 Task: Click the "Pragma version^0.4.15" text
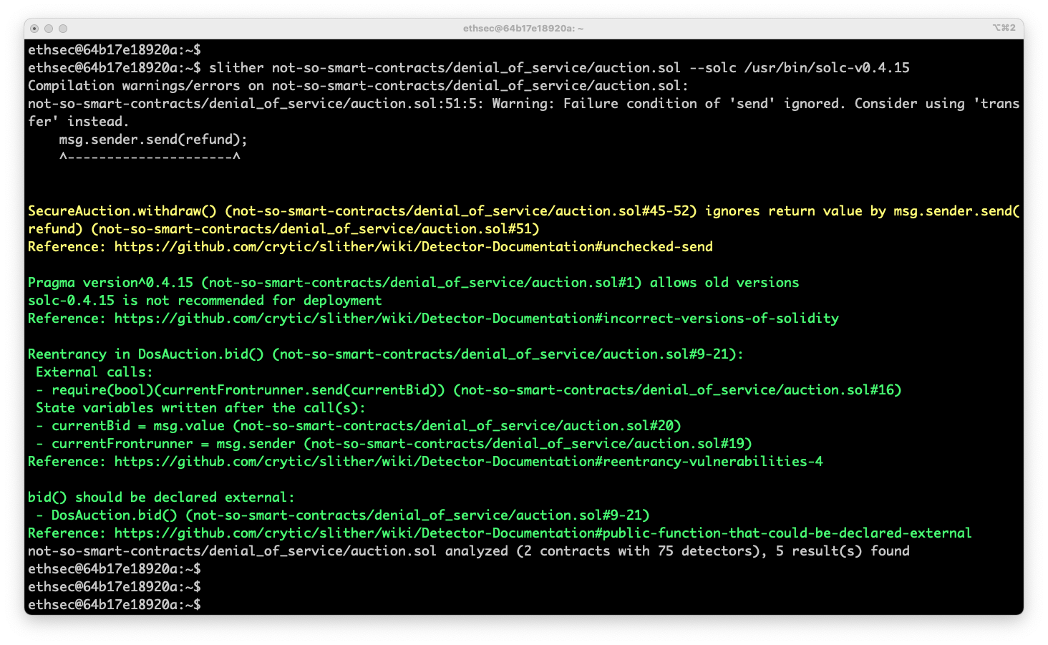pos(110,283)
